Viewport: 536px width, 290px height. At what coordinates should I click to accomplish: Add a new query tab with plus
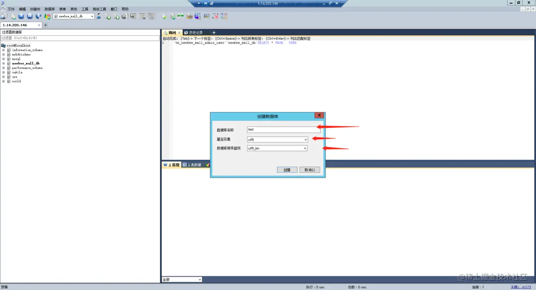pyautogui.click(x=214, y=33)
